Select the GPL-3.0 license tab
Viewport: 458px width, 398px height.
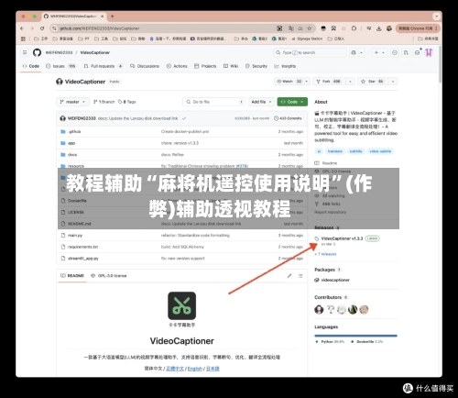click(x=109, y=276)
